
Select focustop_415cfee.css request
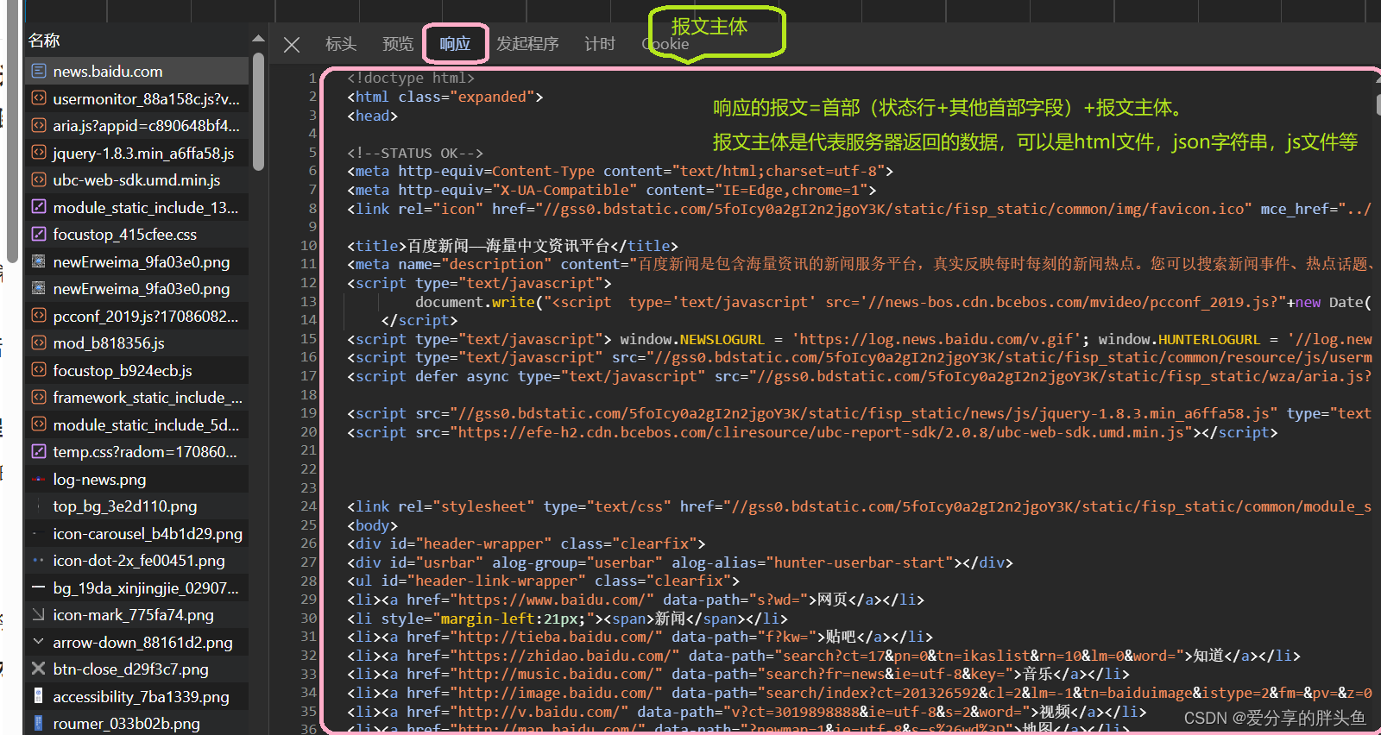click(137, 234)
